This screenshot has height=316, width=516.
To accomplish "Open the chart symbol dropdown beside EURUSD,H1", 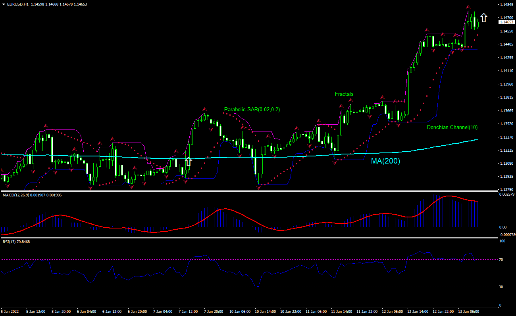I will pyautogui.click(x=5, y=4).
